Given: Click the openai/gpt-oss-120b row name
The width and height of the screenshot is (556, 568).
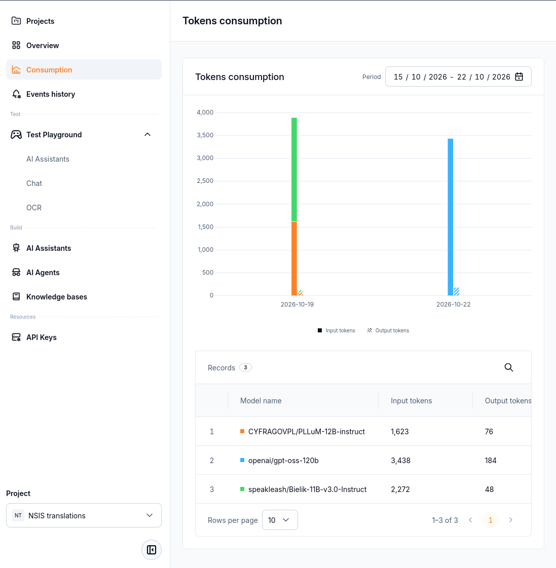Looking at the screenshot, I should [x=283, y=461].
